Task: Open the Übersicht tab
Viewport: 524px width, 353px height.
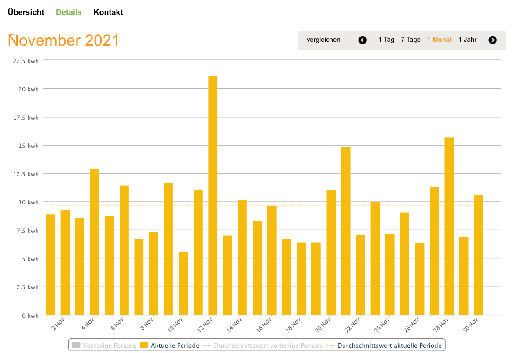Action: click(x=26, y=12)
